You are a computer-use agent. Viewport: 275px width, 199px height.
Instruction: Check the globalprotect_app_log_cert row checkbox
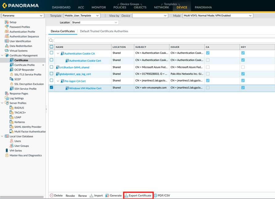pyautogui.click(x=52, y=74)
